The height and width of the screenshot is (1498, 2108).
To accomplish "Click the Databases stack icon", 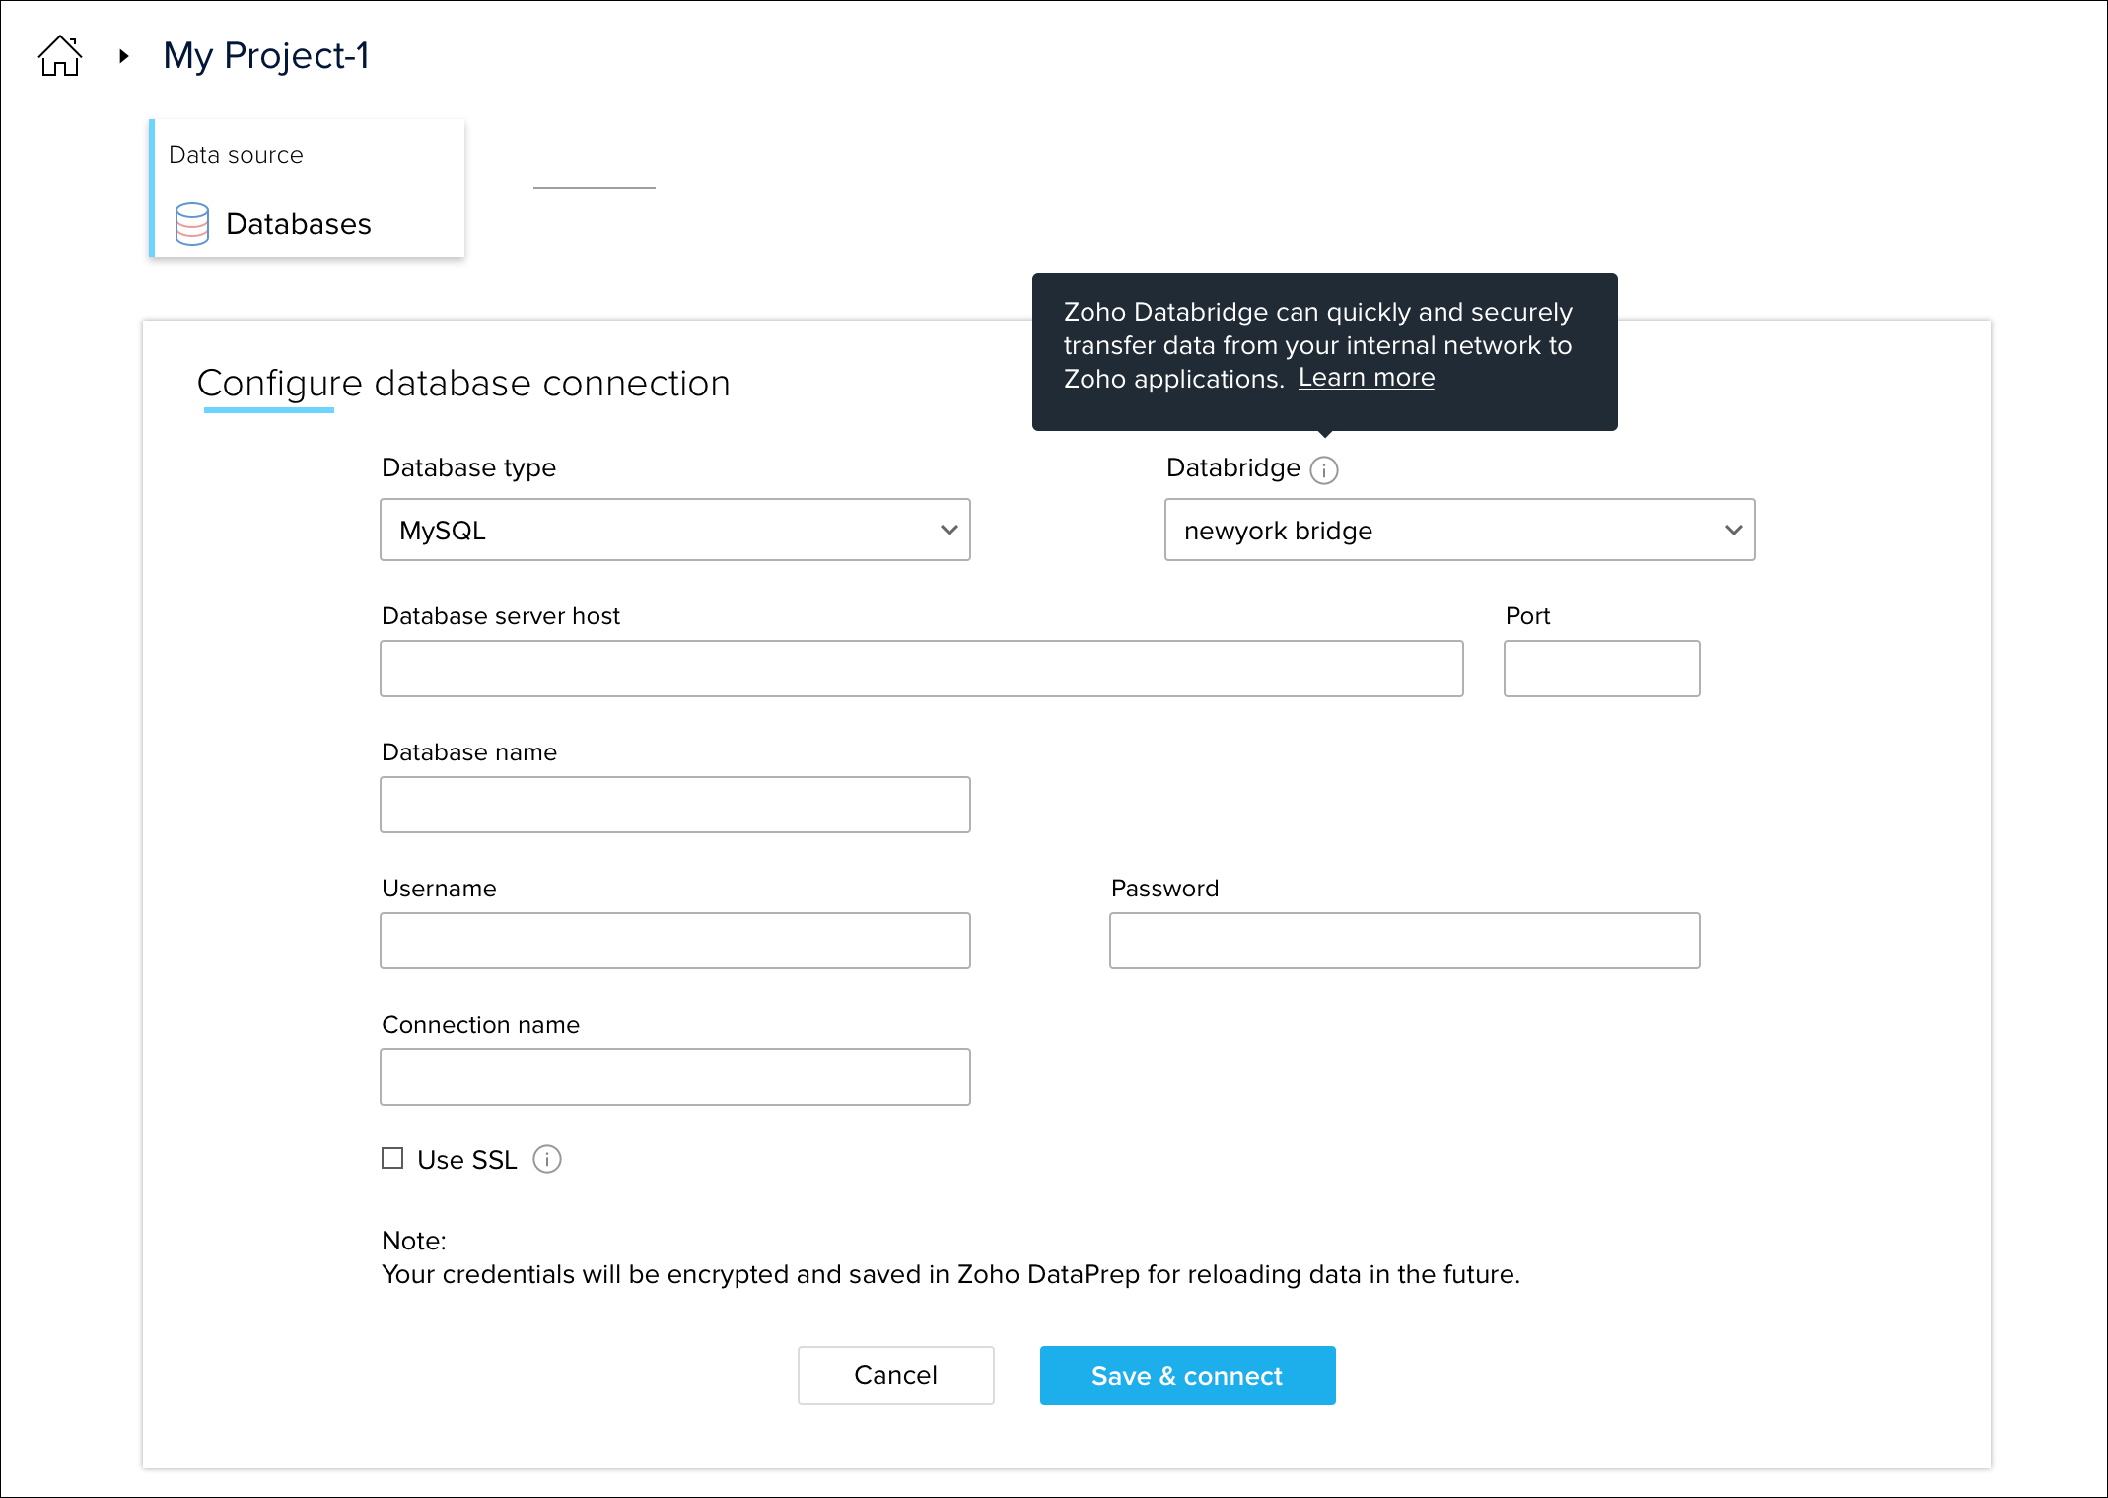I will tap(192, 224).
